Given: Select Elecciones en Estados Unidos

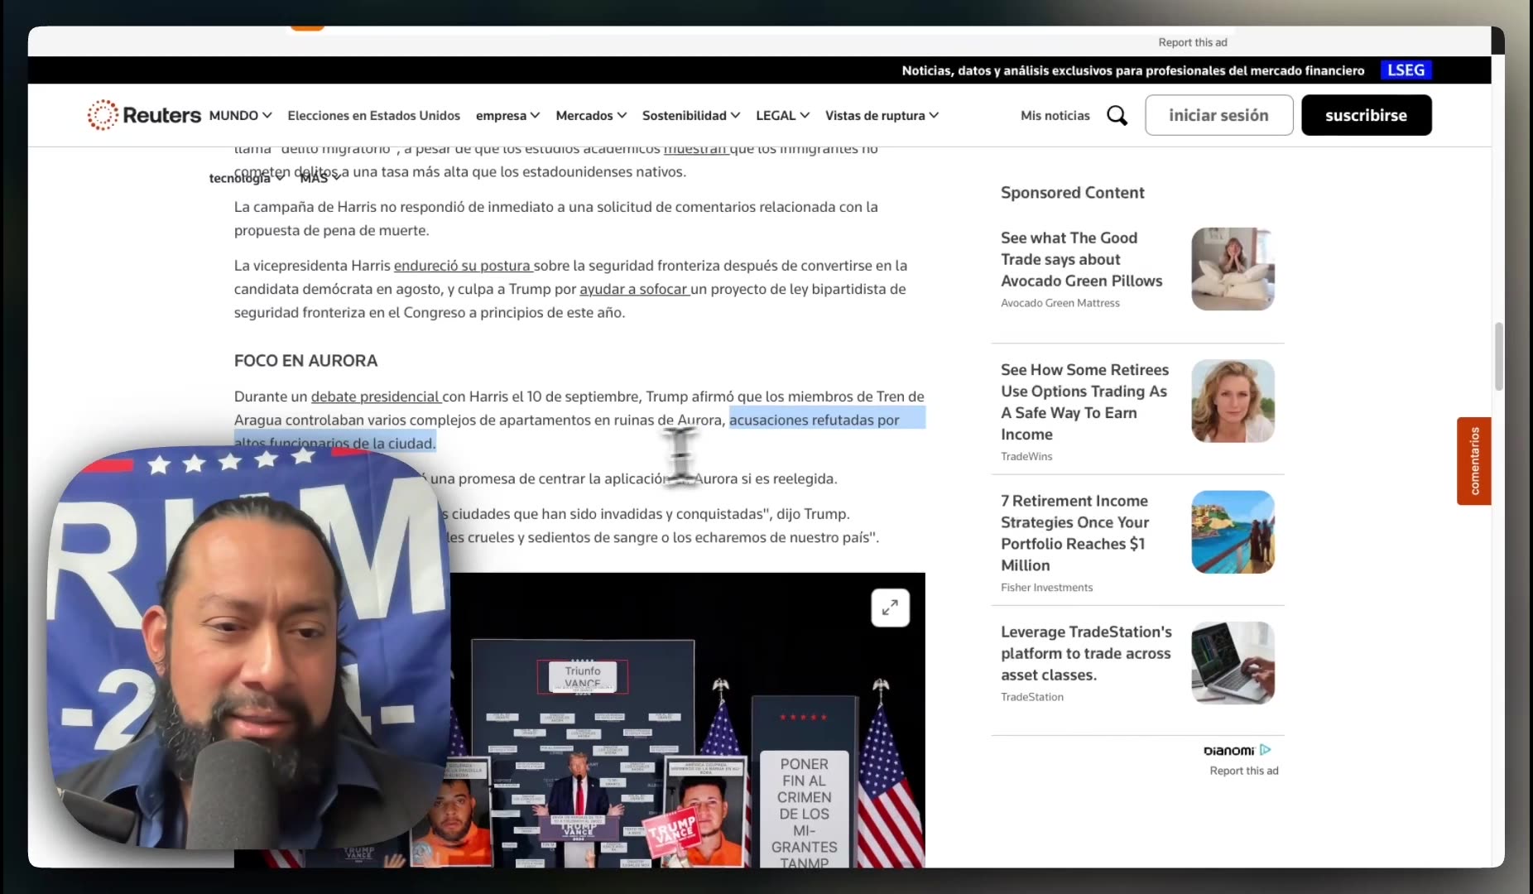Looking at the screenshot, I should coord(373,115).
